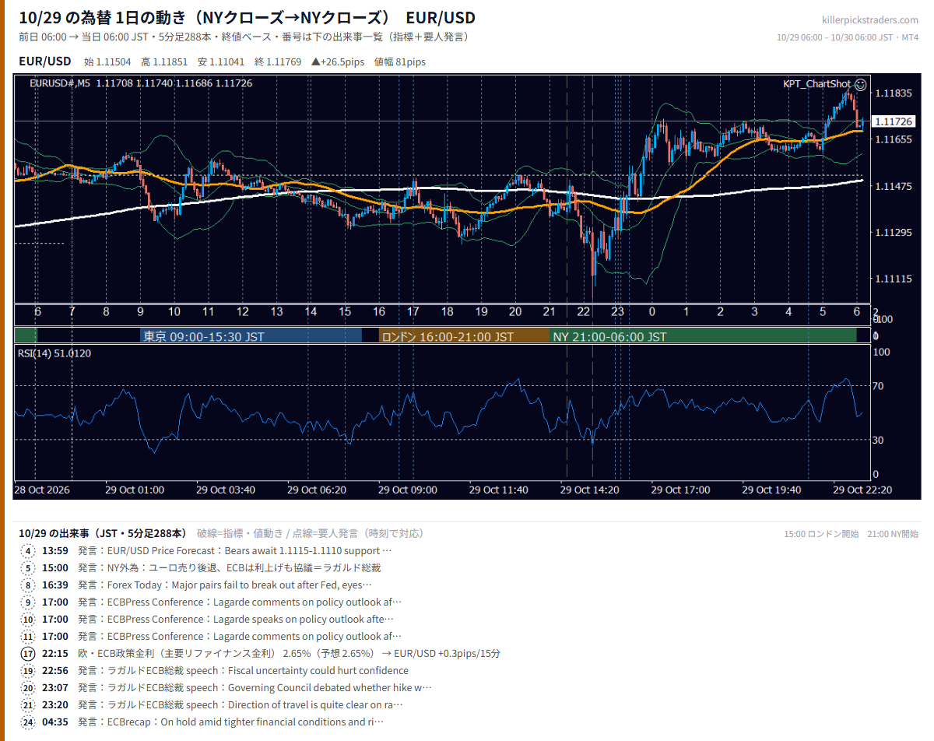The image size is (934, 741).
Task: Click the KPT_ChartShot smiley face icon
Action: 860,84
